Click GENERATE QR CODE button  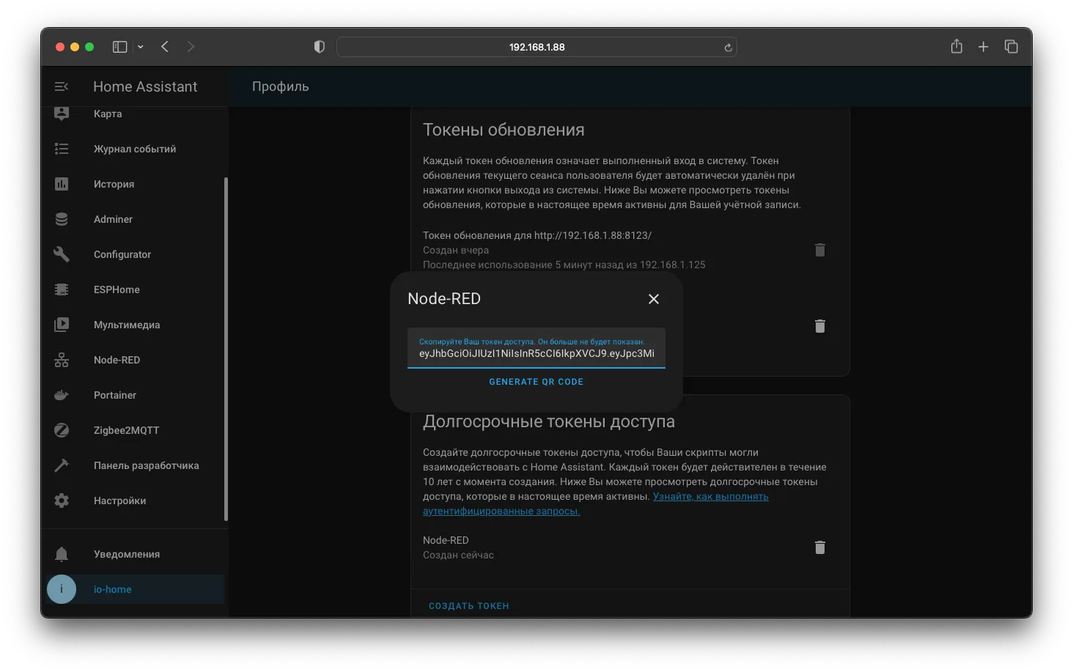(536, 382)
